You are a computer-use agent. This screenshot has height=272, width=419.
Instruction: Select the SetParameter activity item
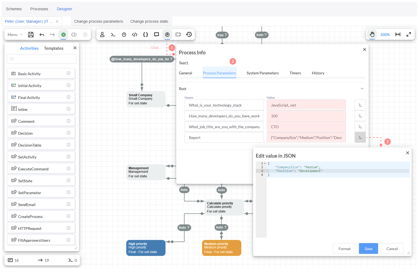41,193
